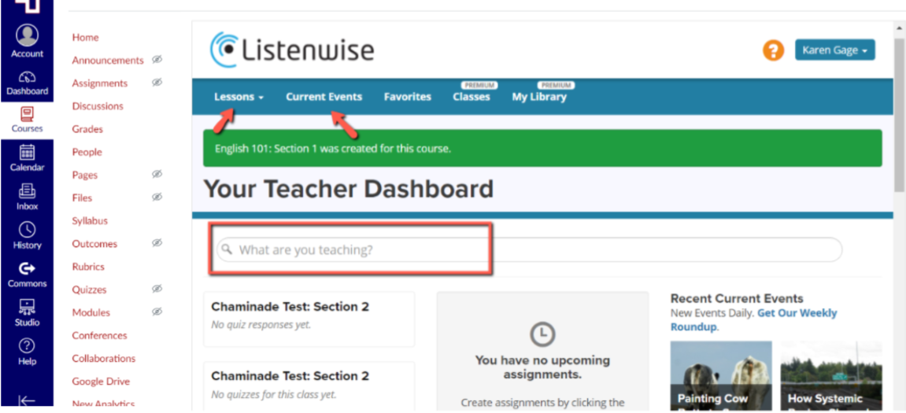Open the History clock icon

point(27,230)
